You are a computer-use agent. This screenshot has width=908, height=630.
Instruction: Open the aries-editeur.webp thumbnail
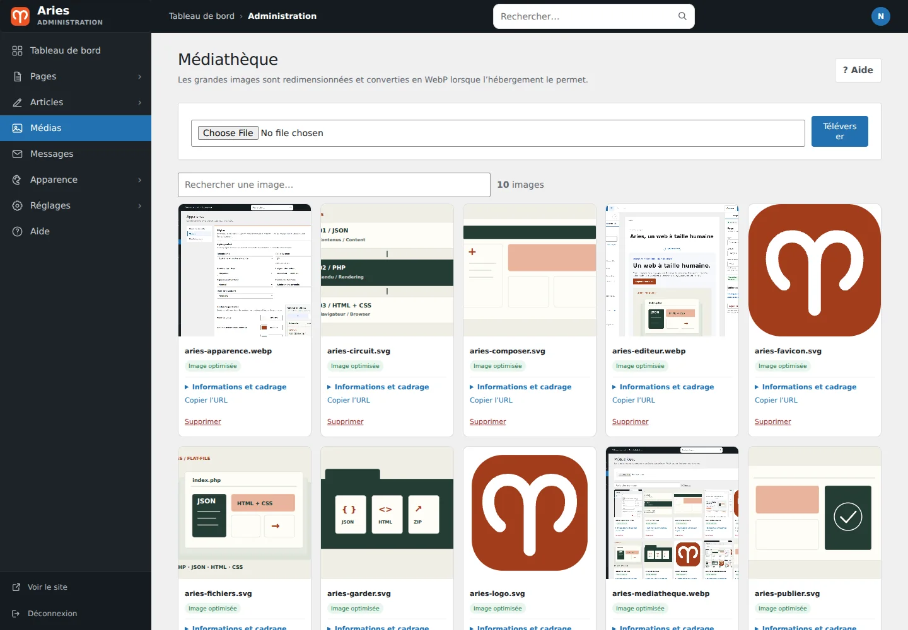click(672, 270)
